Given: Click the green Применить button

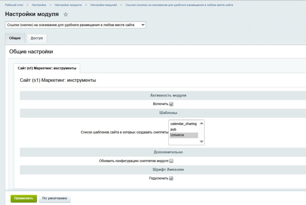Looking at the screenshot, I should point(24,198).
